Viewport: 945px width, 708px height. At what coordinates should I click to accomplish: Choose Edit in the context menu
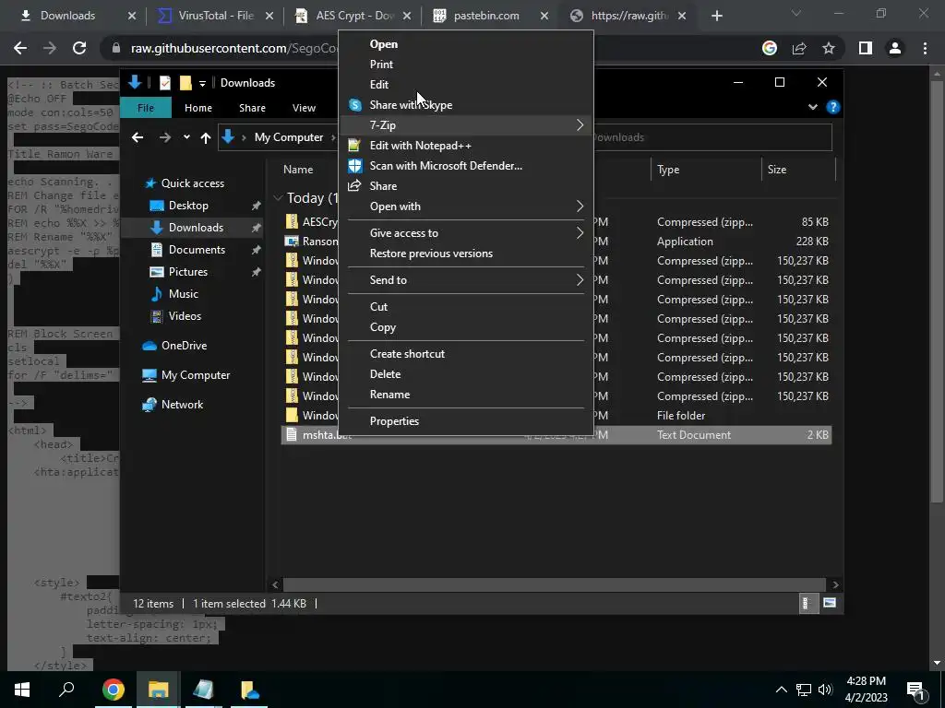tap(378, 85)
